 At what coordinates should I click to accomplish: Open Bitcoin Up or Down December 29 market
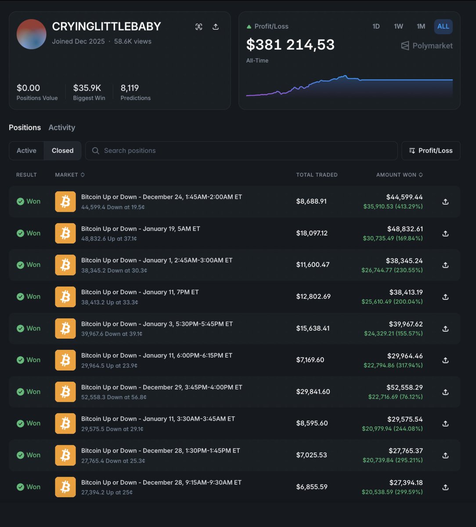pyautogui.click(x=162, y=387)
